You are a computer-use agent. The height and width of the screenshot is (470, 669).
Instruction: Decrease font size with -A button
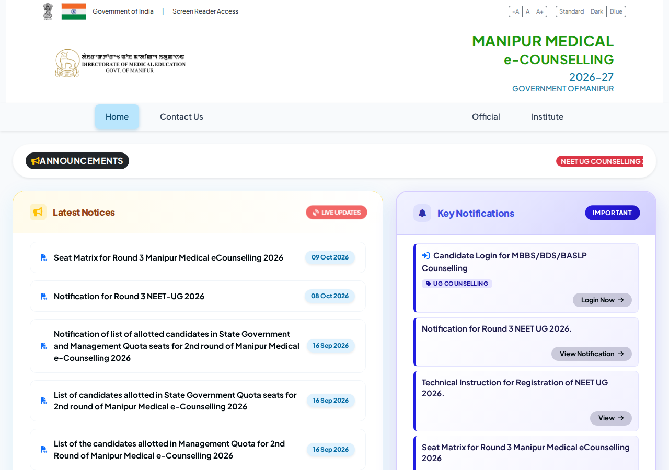516,11
